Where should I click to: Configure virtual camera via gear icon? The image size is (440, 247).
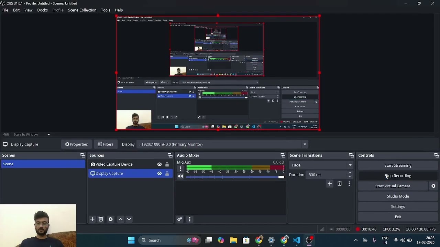pyautogui.click(x=433, y=186)
